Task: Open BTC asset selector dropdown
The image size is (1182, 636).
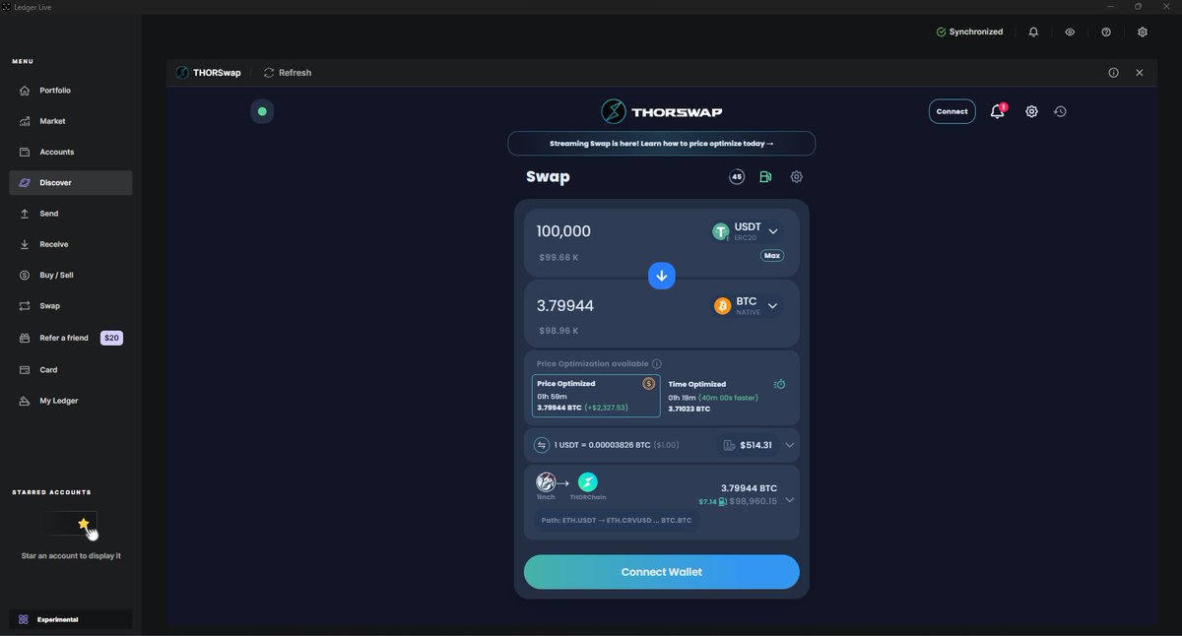Action: pos(748,306)
